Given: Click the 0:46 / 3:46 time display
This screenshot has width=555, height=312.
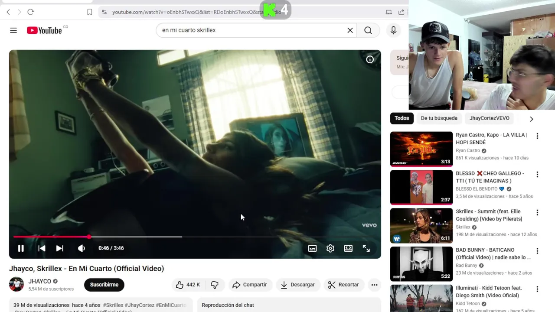Looking at the screenshot, I should 111,248.
